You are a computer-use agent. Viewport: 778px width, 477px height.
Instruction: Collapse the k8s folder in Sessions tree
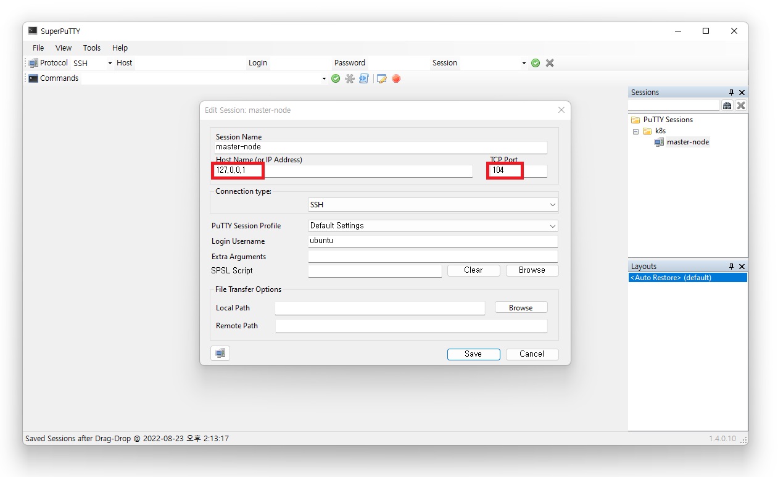tap(635, 131)
